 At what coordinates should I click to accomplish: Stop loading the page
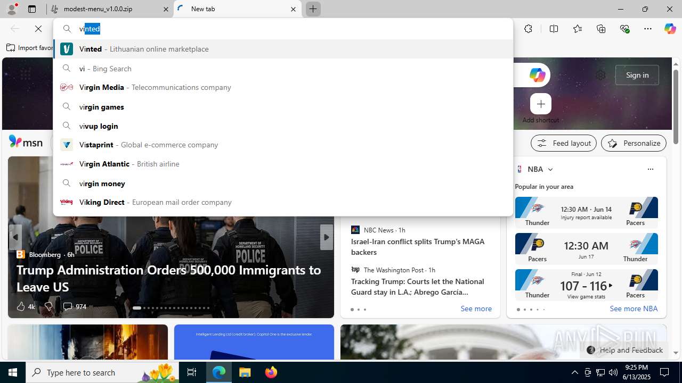tap(38, 29)
